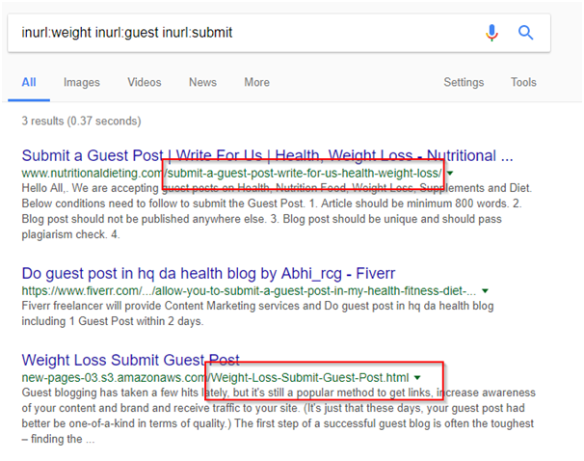The height and width of the screenshot is (461, 584).
Task: Switch to the Images tab
Action: [x=82, y=82]
